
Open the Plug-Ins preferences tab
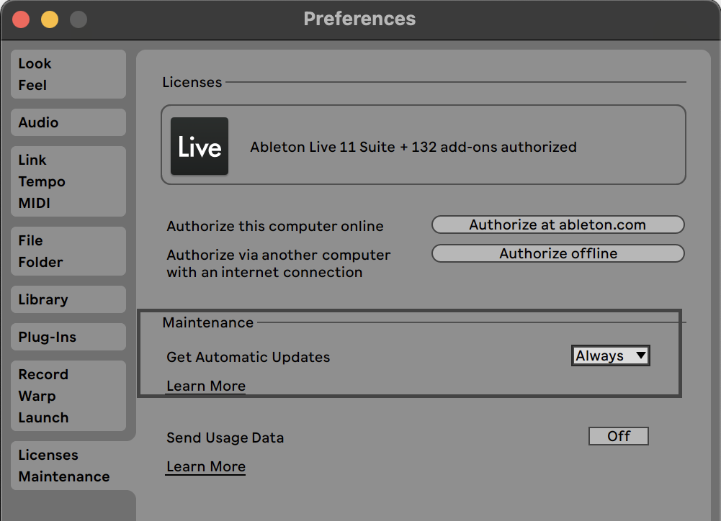click(x=68, y=337)
